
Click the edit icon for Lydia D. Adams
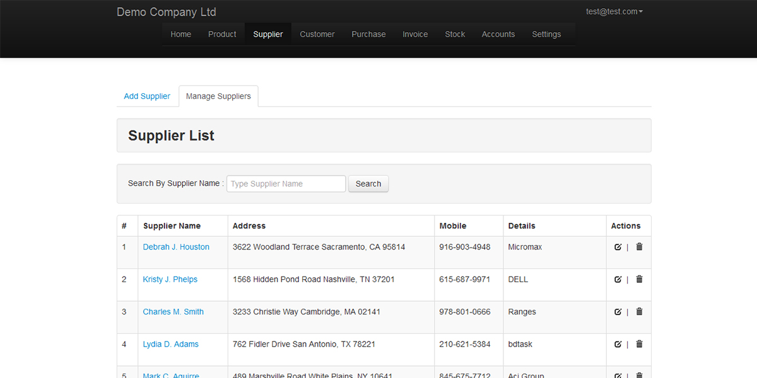click(618, 344)
